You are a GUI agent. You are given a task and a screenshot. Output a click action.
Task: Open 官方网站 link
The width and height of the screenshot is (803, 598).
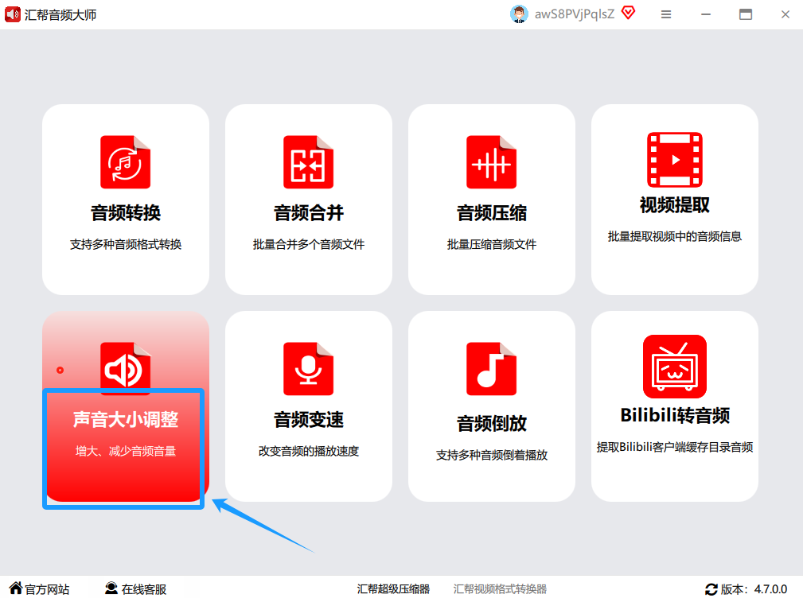(47, 589)
